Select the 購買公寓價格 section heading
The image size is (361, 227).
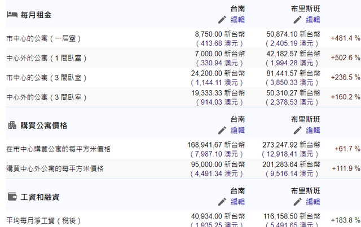tap(44, 126)
